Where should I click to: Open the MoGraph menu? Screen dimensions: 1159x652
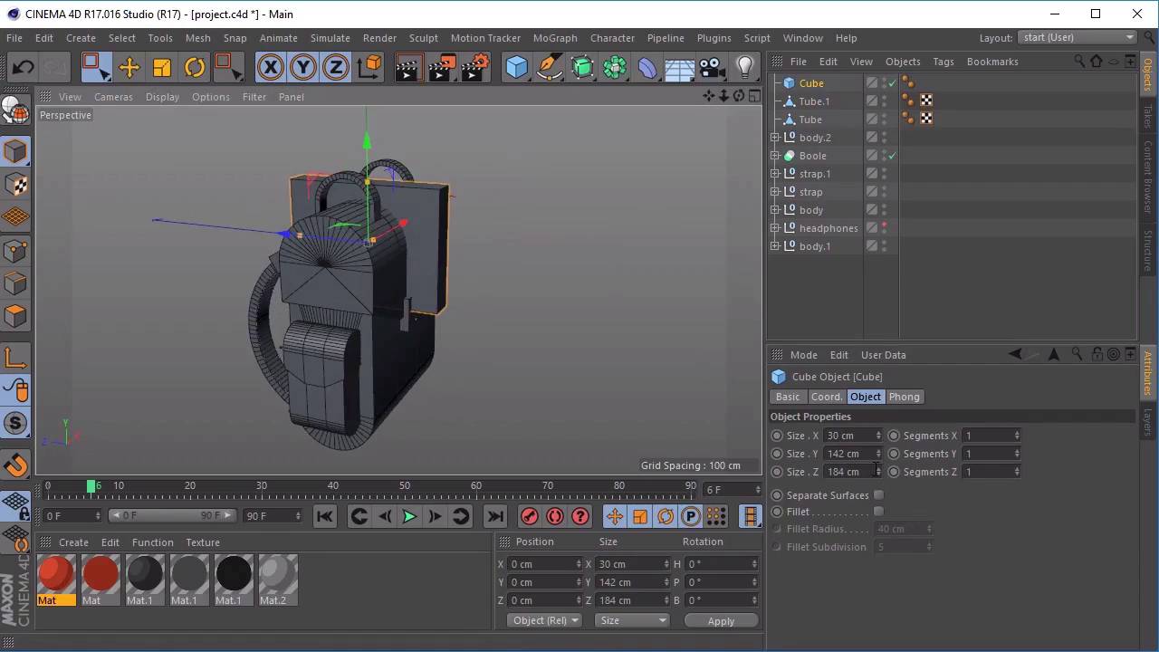click(x=554, y=38)
